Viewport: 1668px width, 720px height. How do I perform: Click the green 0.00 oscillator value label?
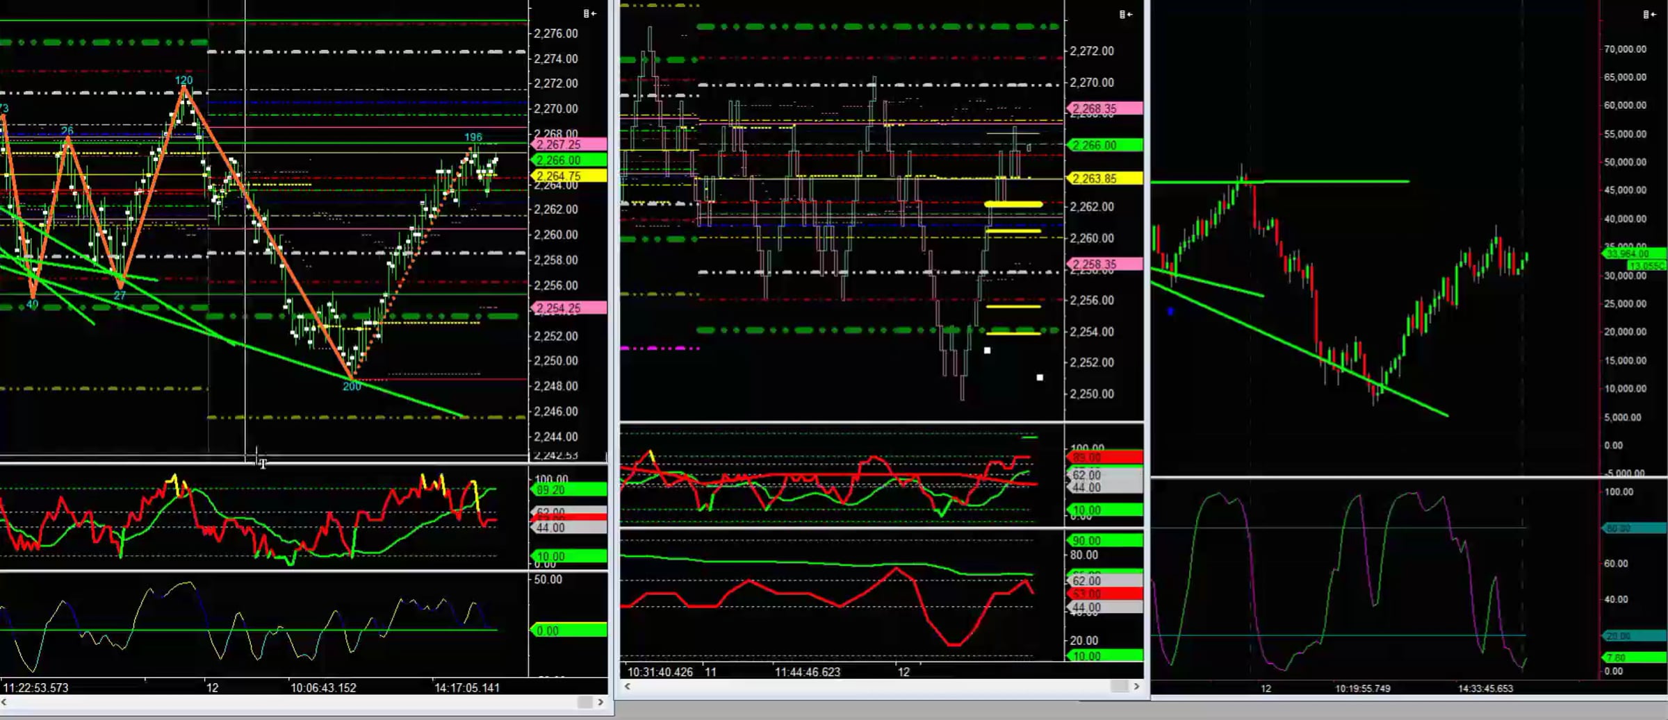569,630
